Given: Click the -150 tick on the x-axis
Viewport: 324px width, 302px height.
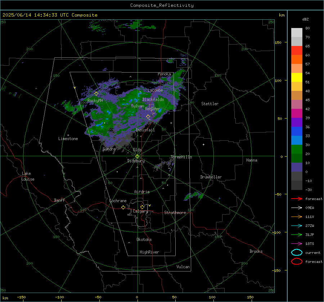Looking at the screenshot, I should click(21, 297).
